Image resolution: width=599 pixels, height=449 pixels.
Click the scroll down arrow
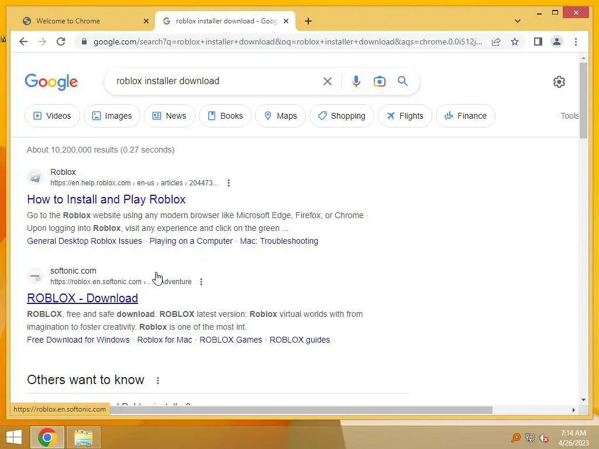[583, 400]
